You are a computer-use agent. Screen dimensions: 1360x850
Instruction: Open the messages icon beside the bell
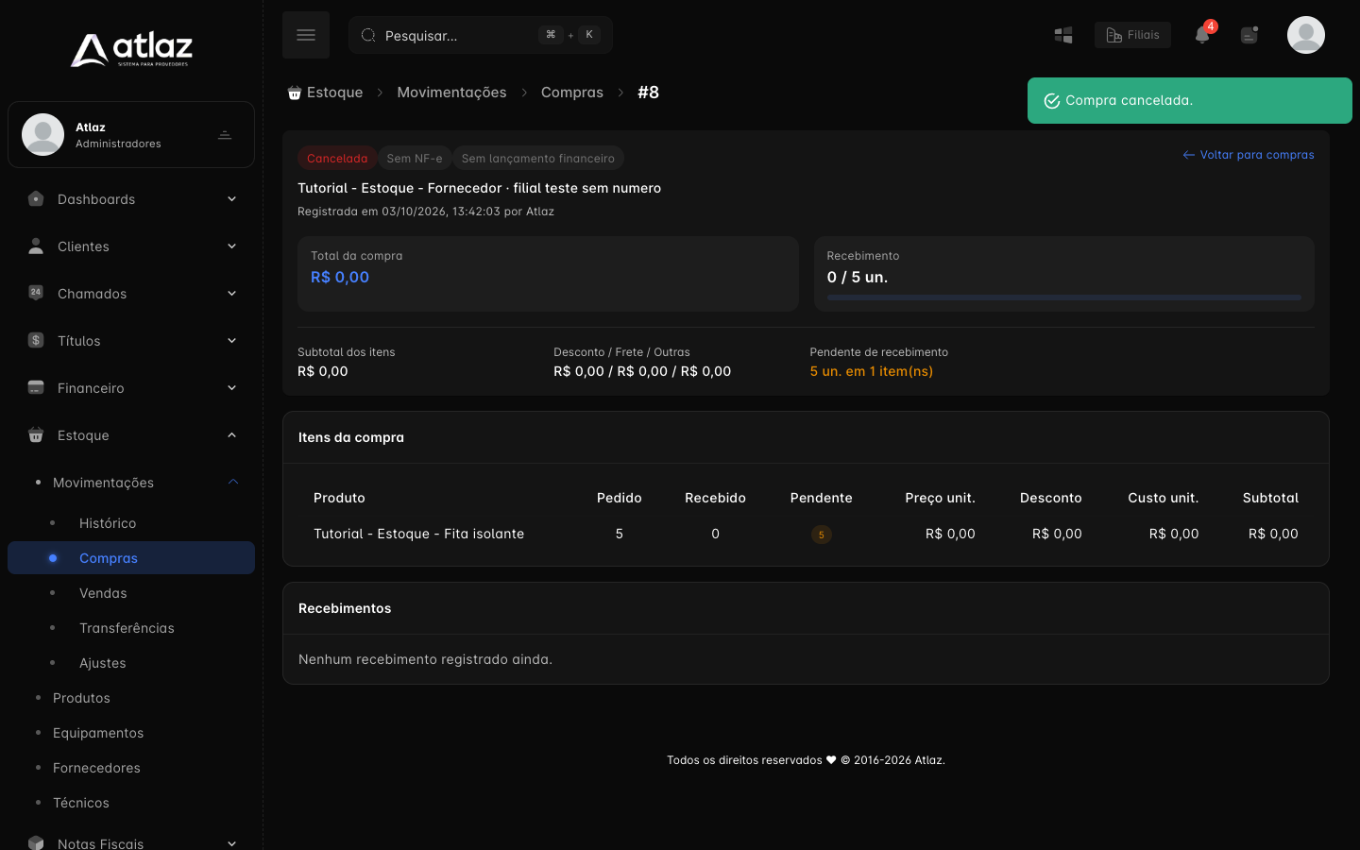[1249, 35]
